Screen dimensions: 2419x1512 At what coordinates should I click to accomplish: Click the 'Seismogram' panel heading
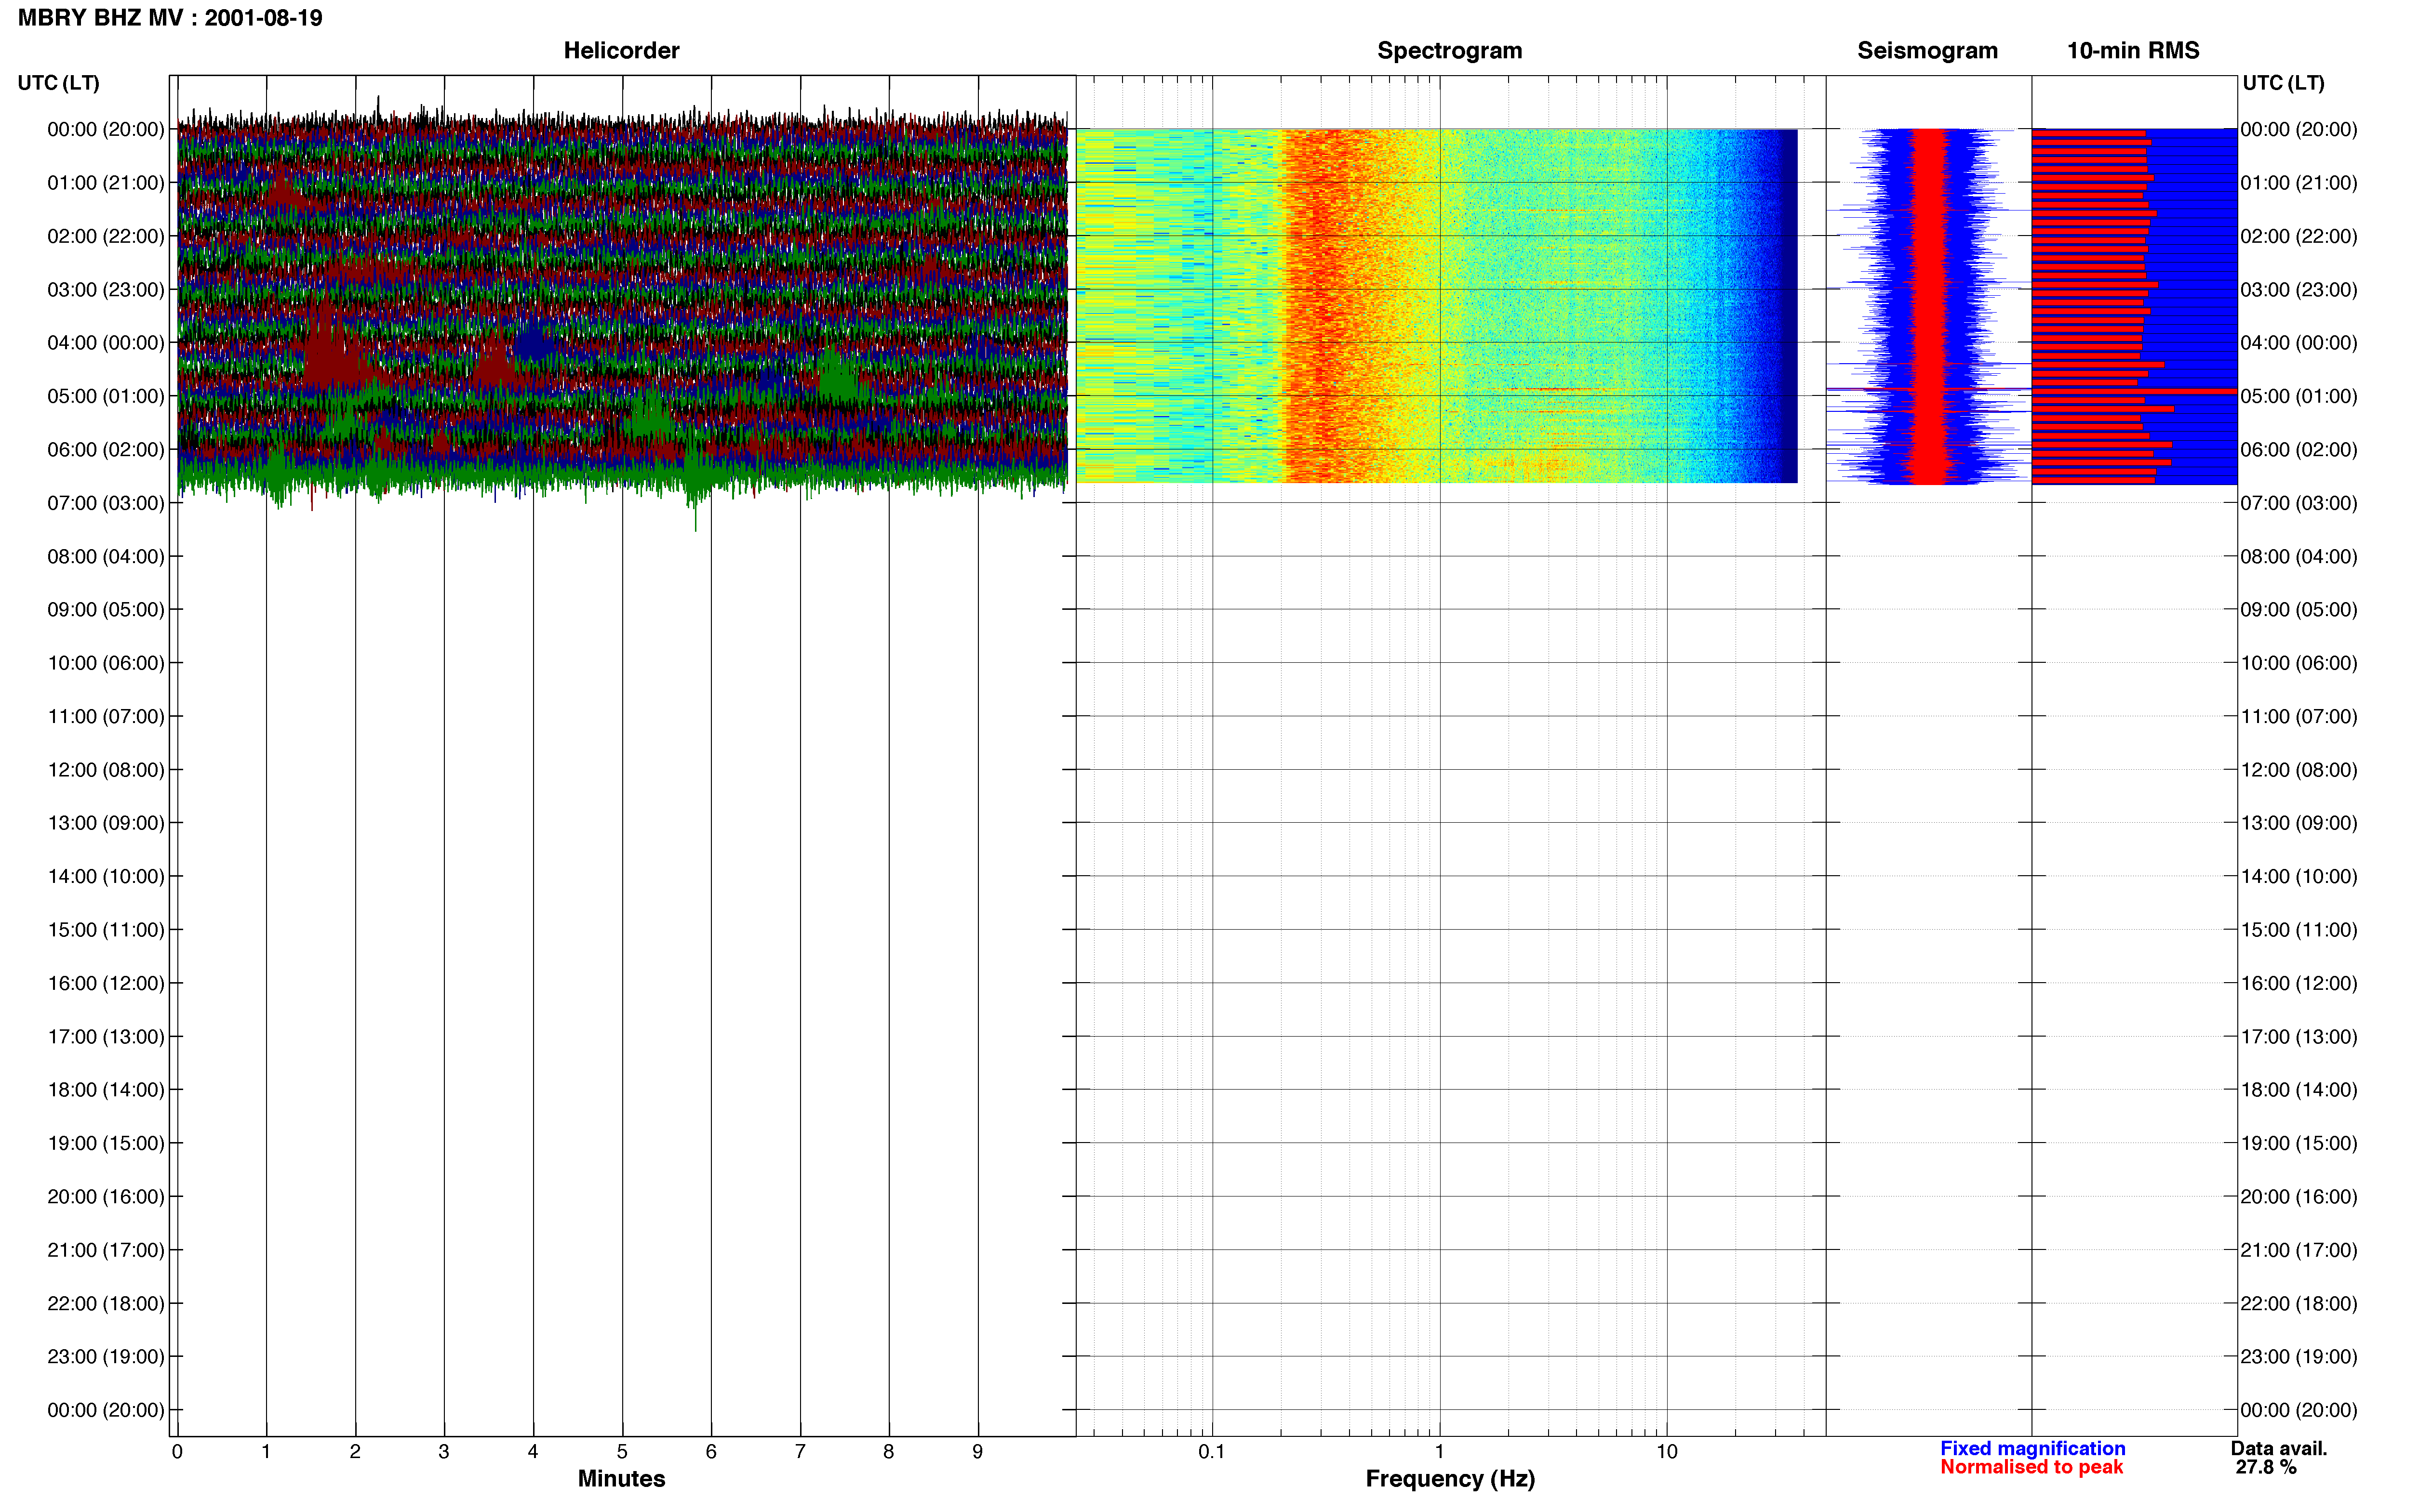click(x=1927, y=50)
